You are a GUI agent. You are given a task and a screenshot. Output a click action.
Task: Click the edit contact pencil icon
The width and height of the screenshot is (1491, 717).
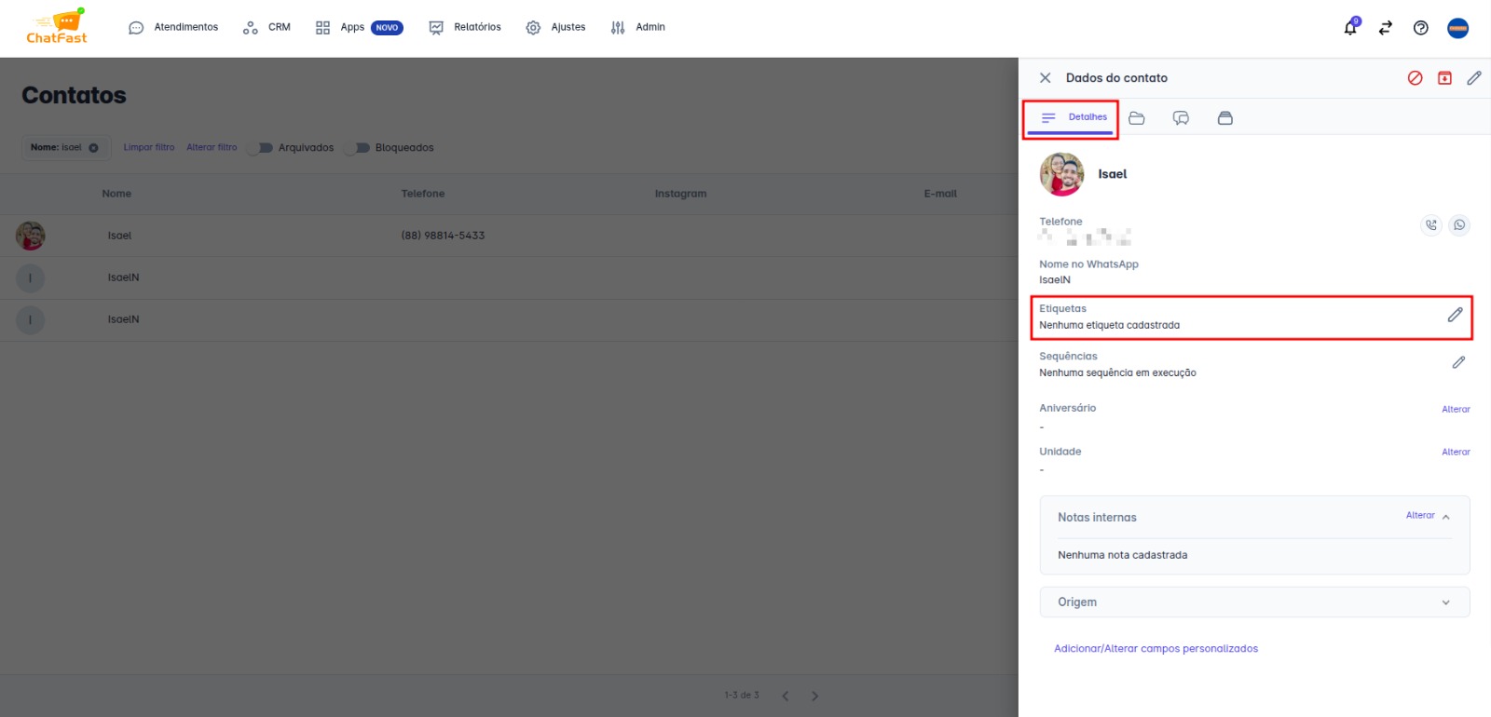pyautogui.click(x=1473, y=78)
